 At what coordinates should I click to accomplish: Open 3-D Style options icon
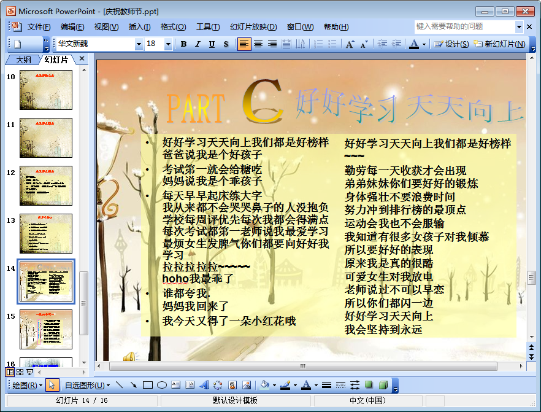click(383, 385)
